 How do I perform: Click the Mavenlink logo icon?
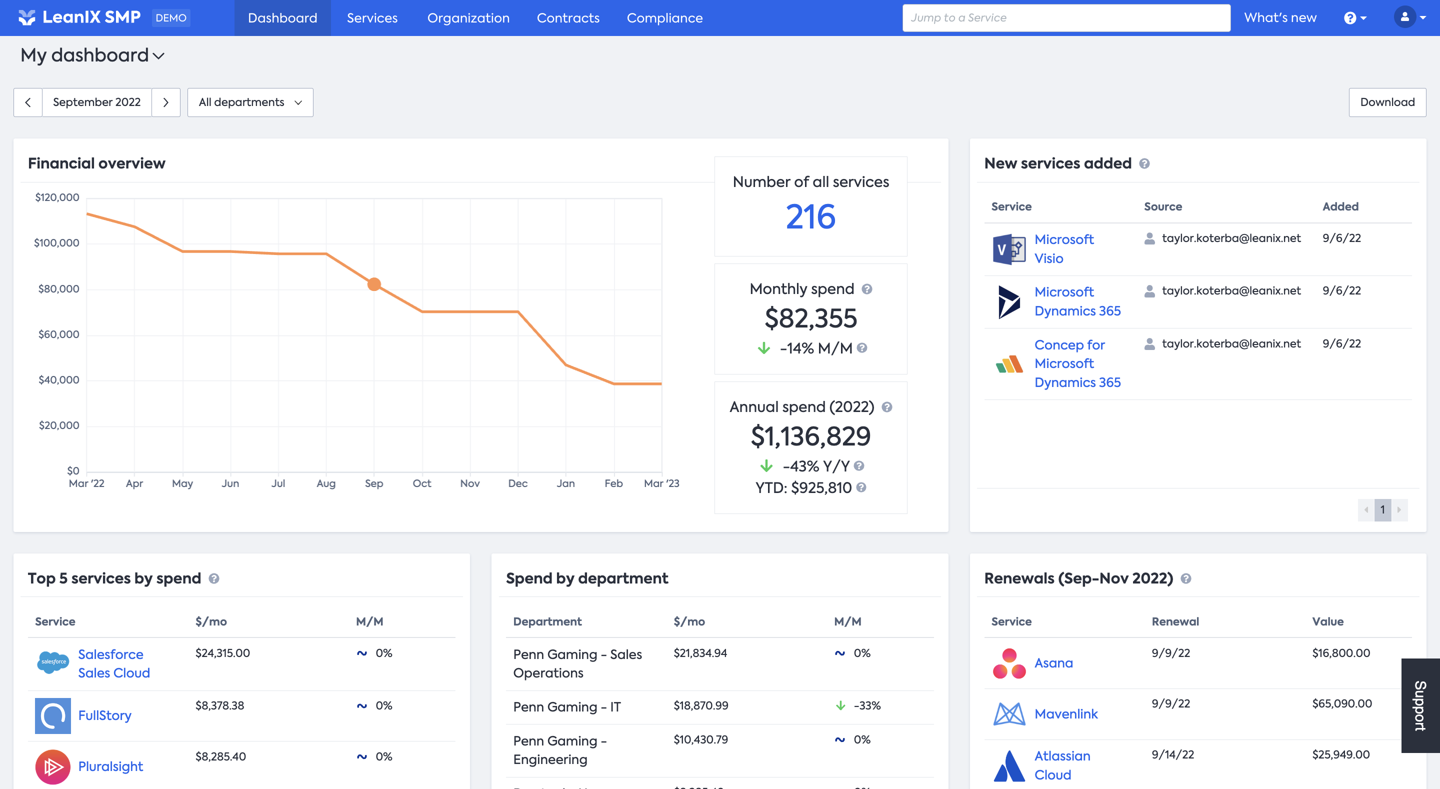[1008, 714]
